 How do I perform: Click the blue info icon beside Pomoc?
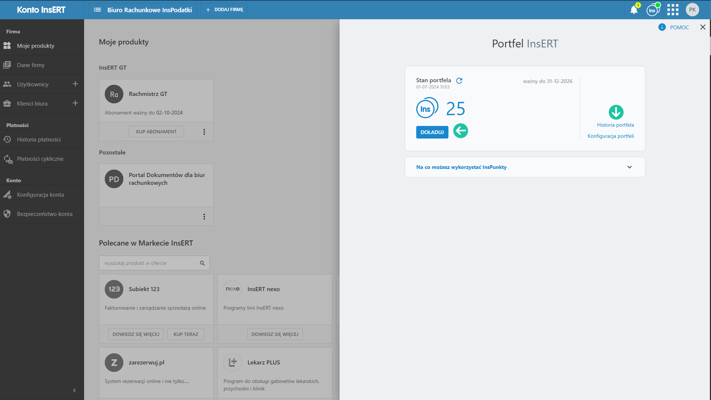pyautogui.click(x=662, y=27)
